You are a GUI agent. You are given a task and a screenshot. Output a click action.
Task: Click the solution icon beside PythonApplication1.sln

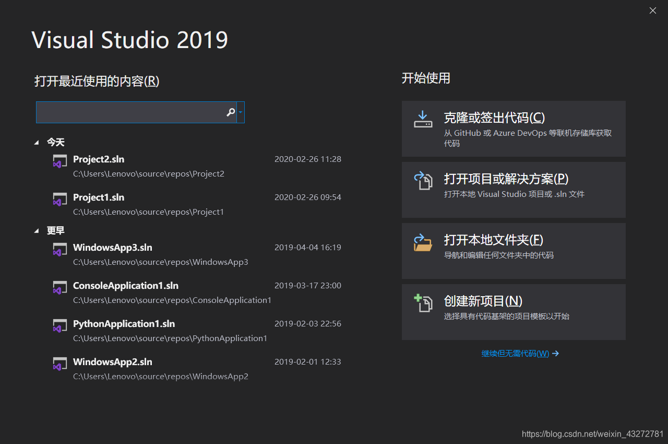click(x=60, y=325)
